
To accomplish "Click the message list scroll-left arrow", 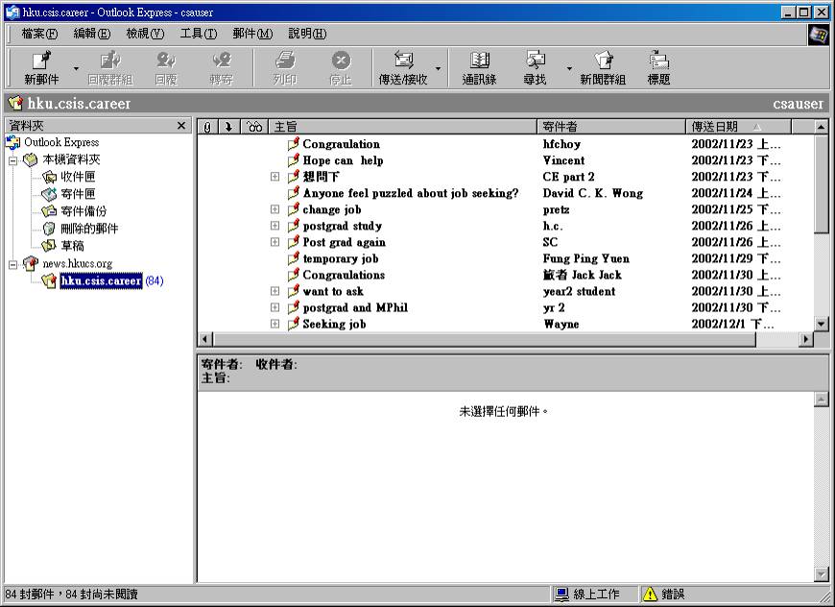I will coord(205,339).
